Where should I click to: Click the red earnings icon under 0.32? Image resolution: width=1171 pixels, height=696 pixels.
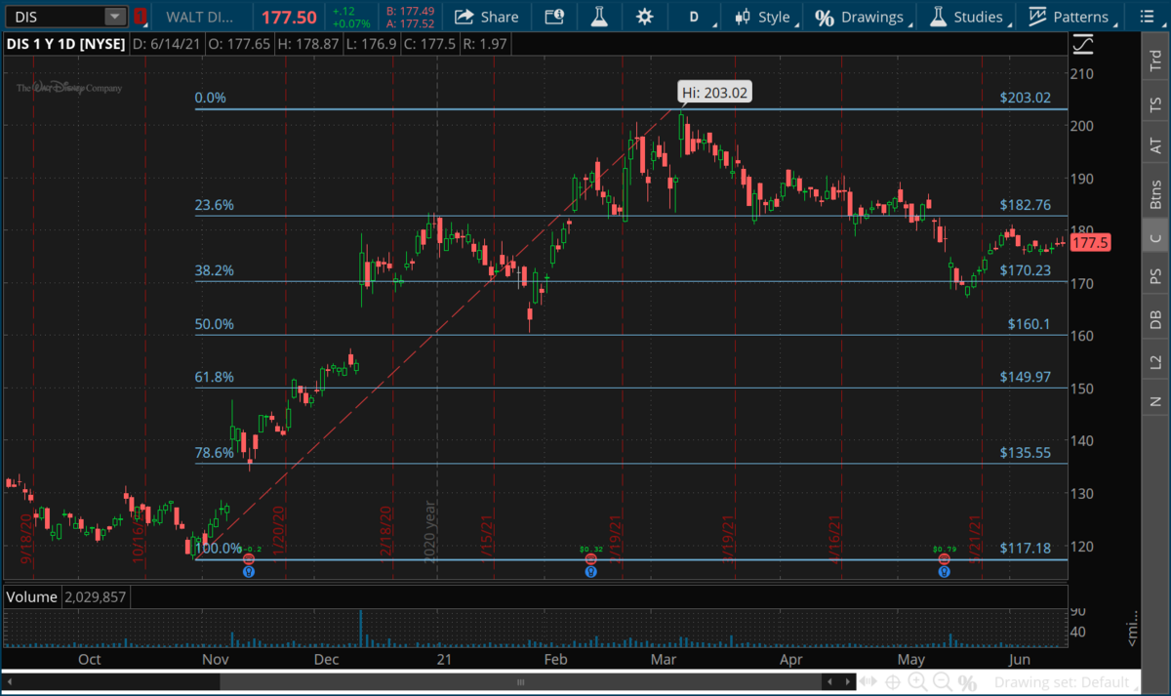click(x=590, y=558)
